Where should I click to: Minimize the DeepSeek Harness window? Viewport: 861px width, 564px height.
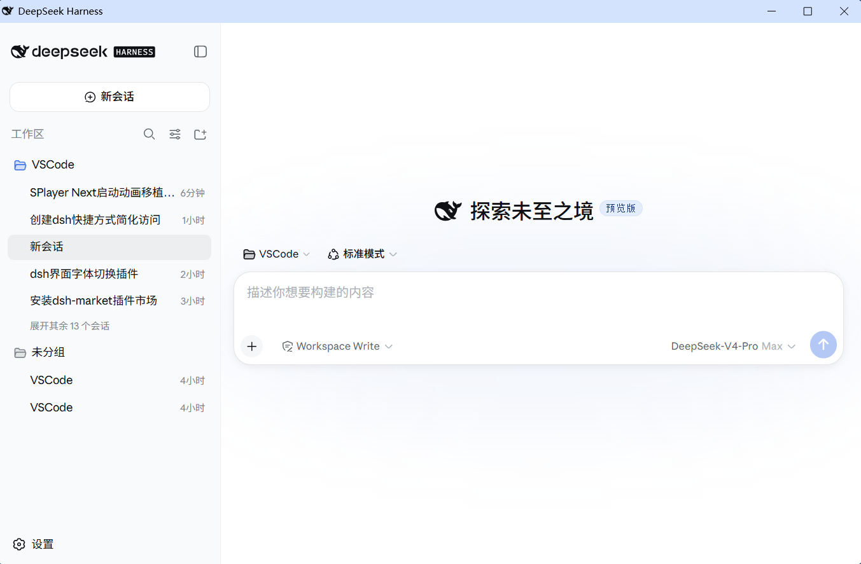tap(771, 11)
